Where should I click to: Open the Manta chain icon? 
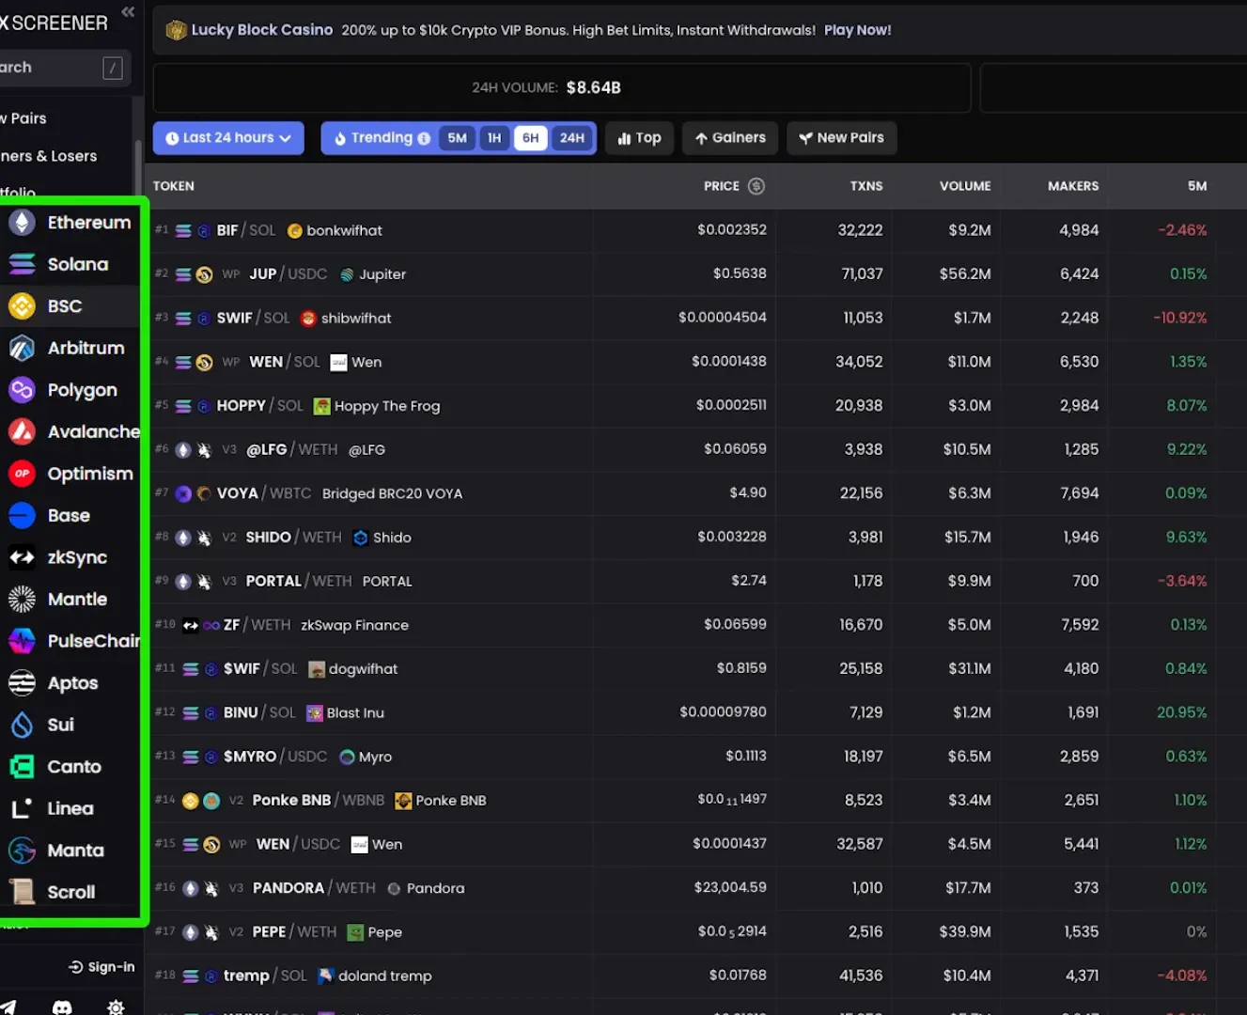(x=22, y=851)
